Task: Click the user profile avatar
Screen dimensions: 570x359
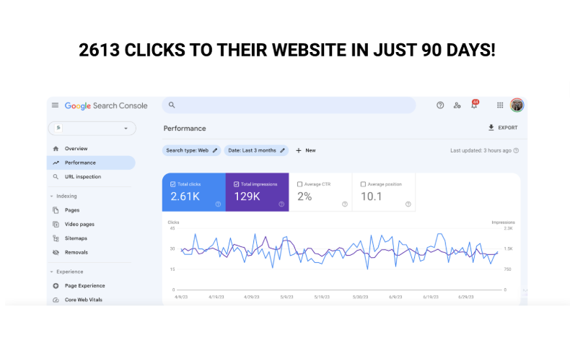Action: click(517, 105)
